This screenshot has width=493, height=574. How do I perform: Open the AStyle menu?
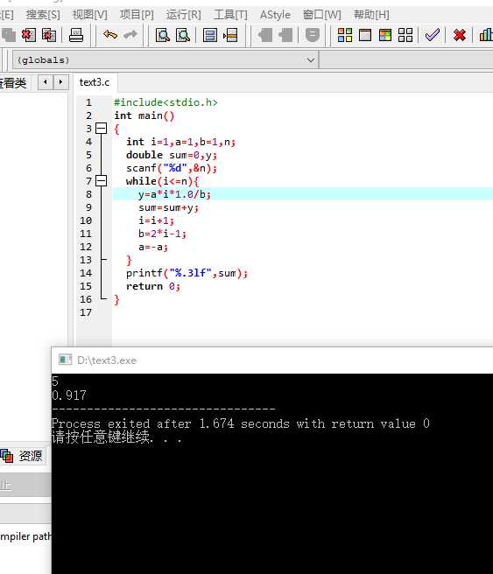tap(275, 15)
